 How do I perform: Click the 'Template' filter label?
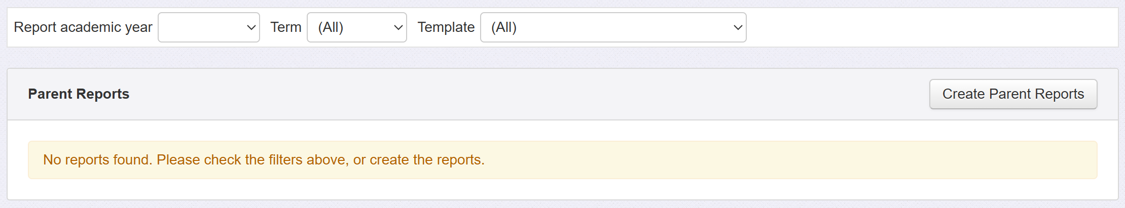[x=446, y=27]
